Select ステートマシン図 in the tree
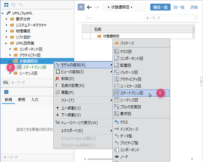203x162 pixels. click(x=34, y=67)
